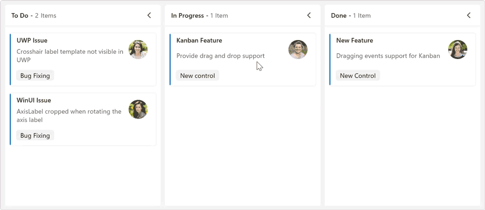Collapse the In Progress column
This screenshot has height=210, width=485.
tap(308, 15)
